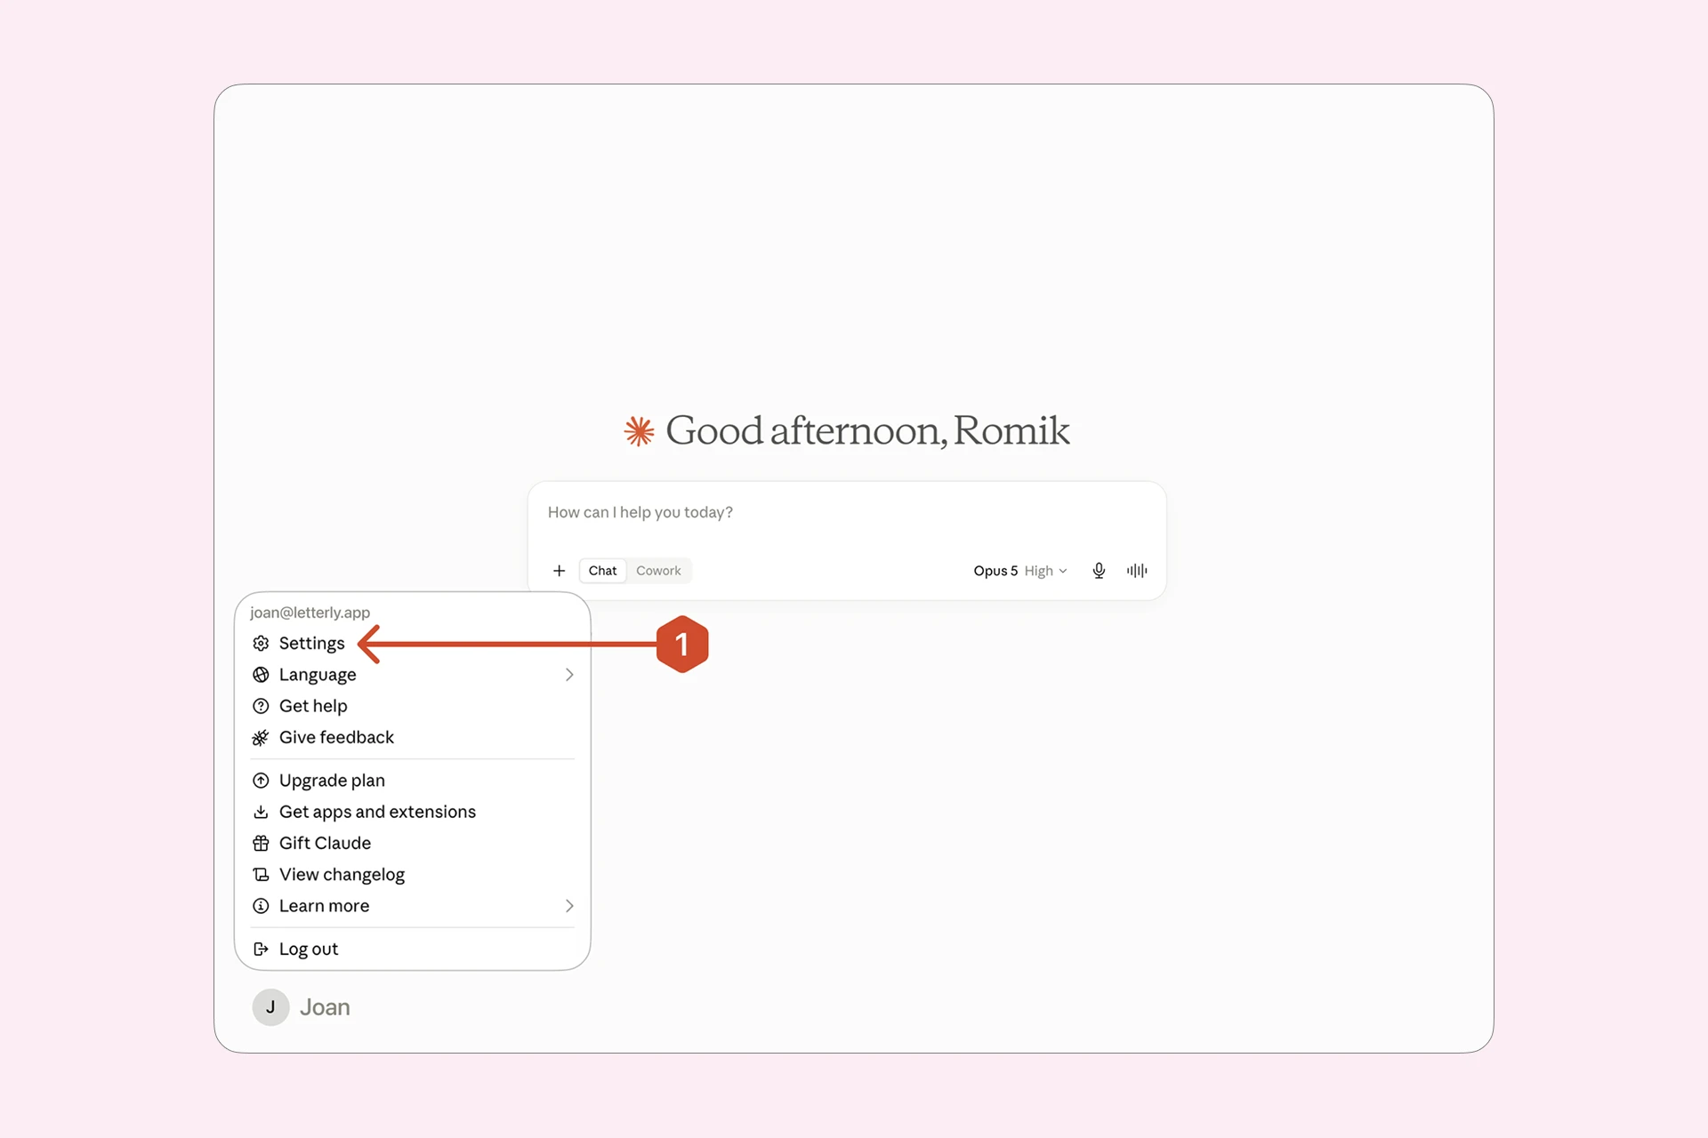
Task: Switch to Cowork mode
Action: click(x=658, y=571)
